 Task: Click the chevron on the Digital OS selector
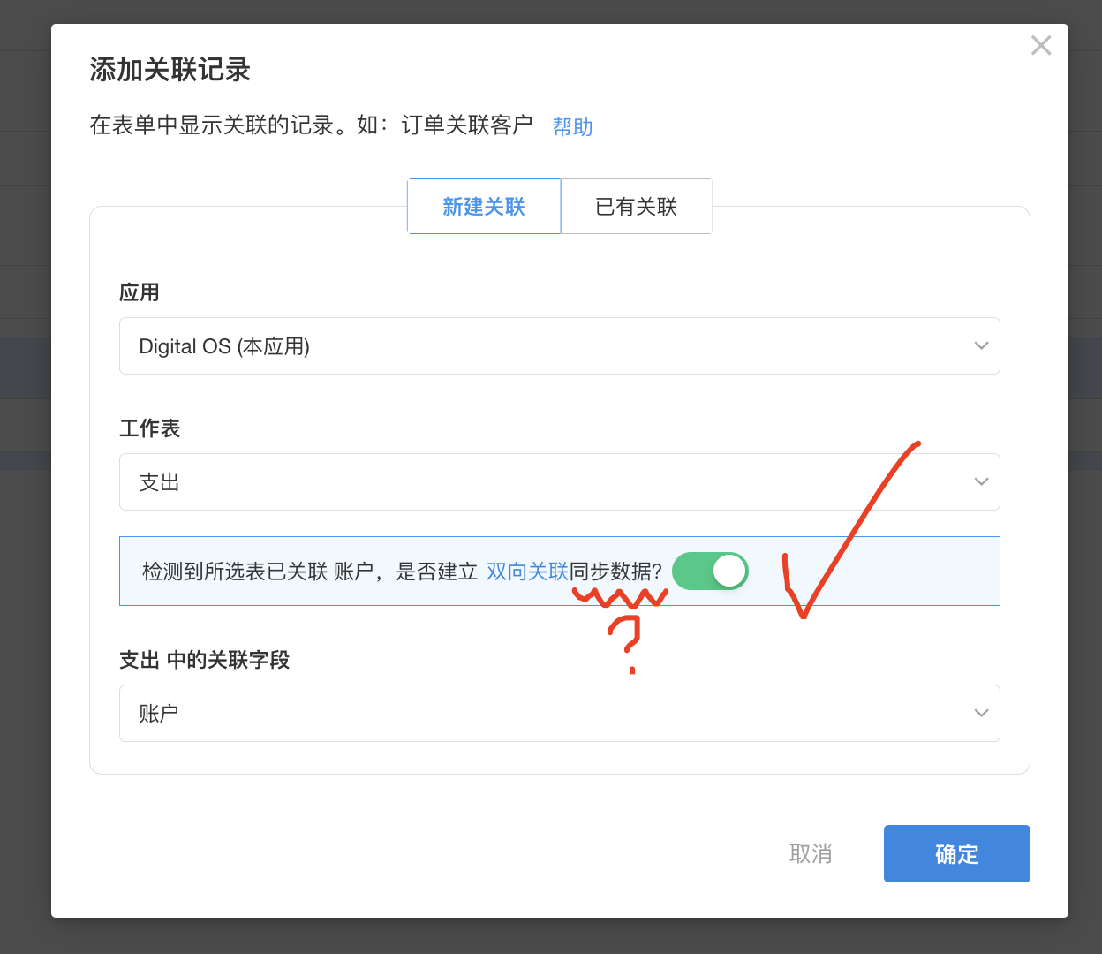(981, 345)
